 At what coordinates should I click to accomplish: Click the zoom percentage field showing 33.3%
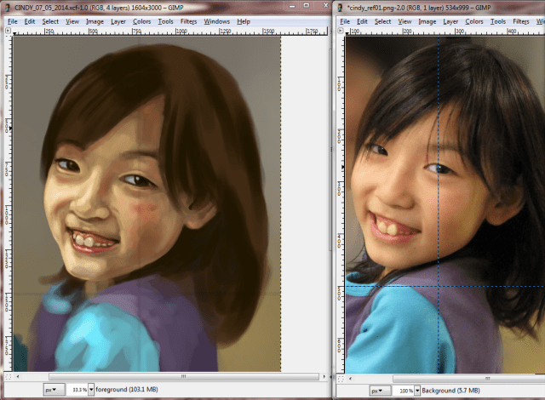coord(76,389)
